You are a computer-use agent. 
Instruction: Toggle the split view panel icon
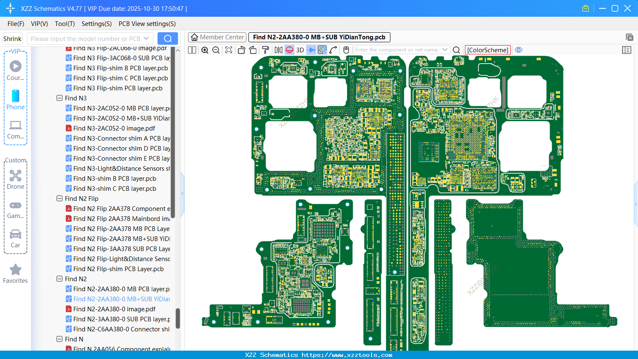pyautogui.click(x=192, y=50)
